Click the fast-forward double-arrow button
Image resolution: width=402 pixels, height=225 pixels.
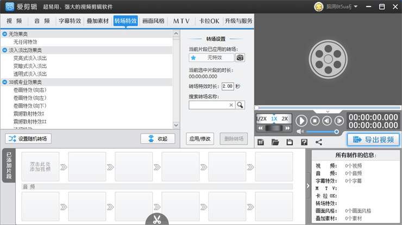coord(288,128)
